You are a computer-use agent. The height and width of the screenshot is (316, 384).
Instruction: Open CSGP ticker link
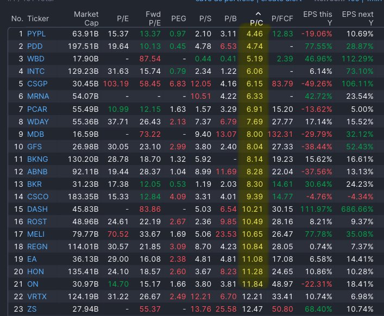pos(37,84)
